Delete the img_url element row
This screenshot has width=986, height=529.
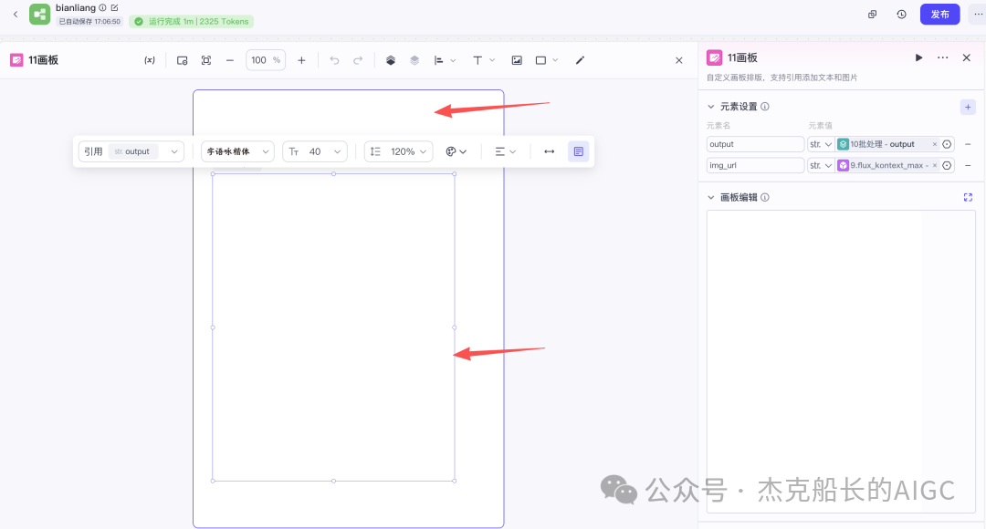pos(968,165)
